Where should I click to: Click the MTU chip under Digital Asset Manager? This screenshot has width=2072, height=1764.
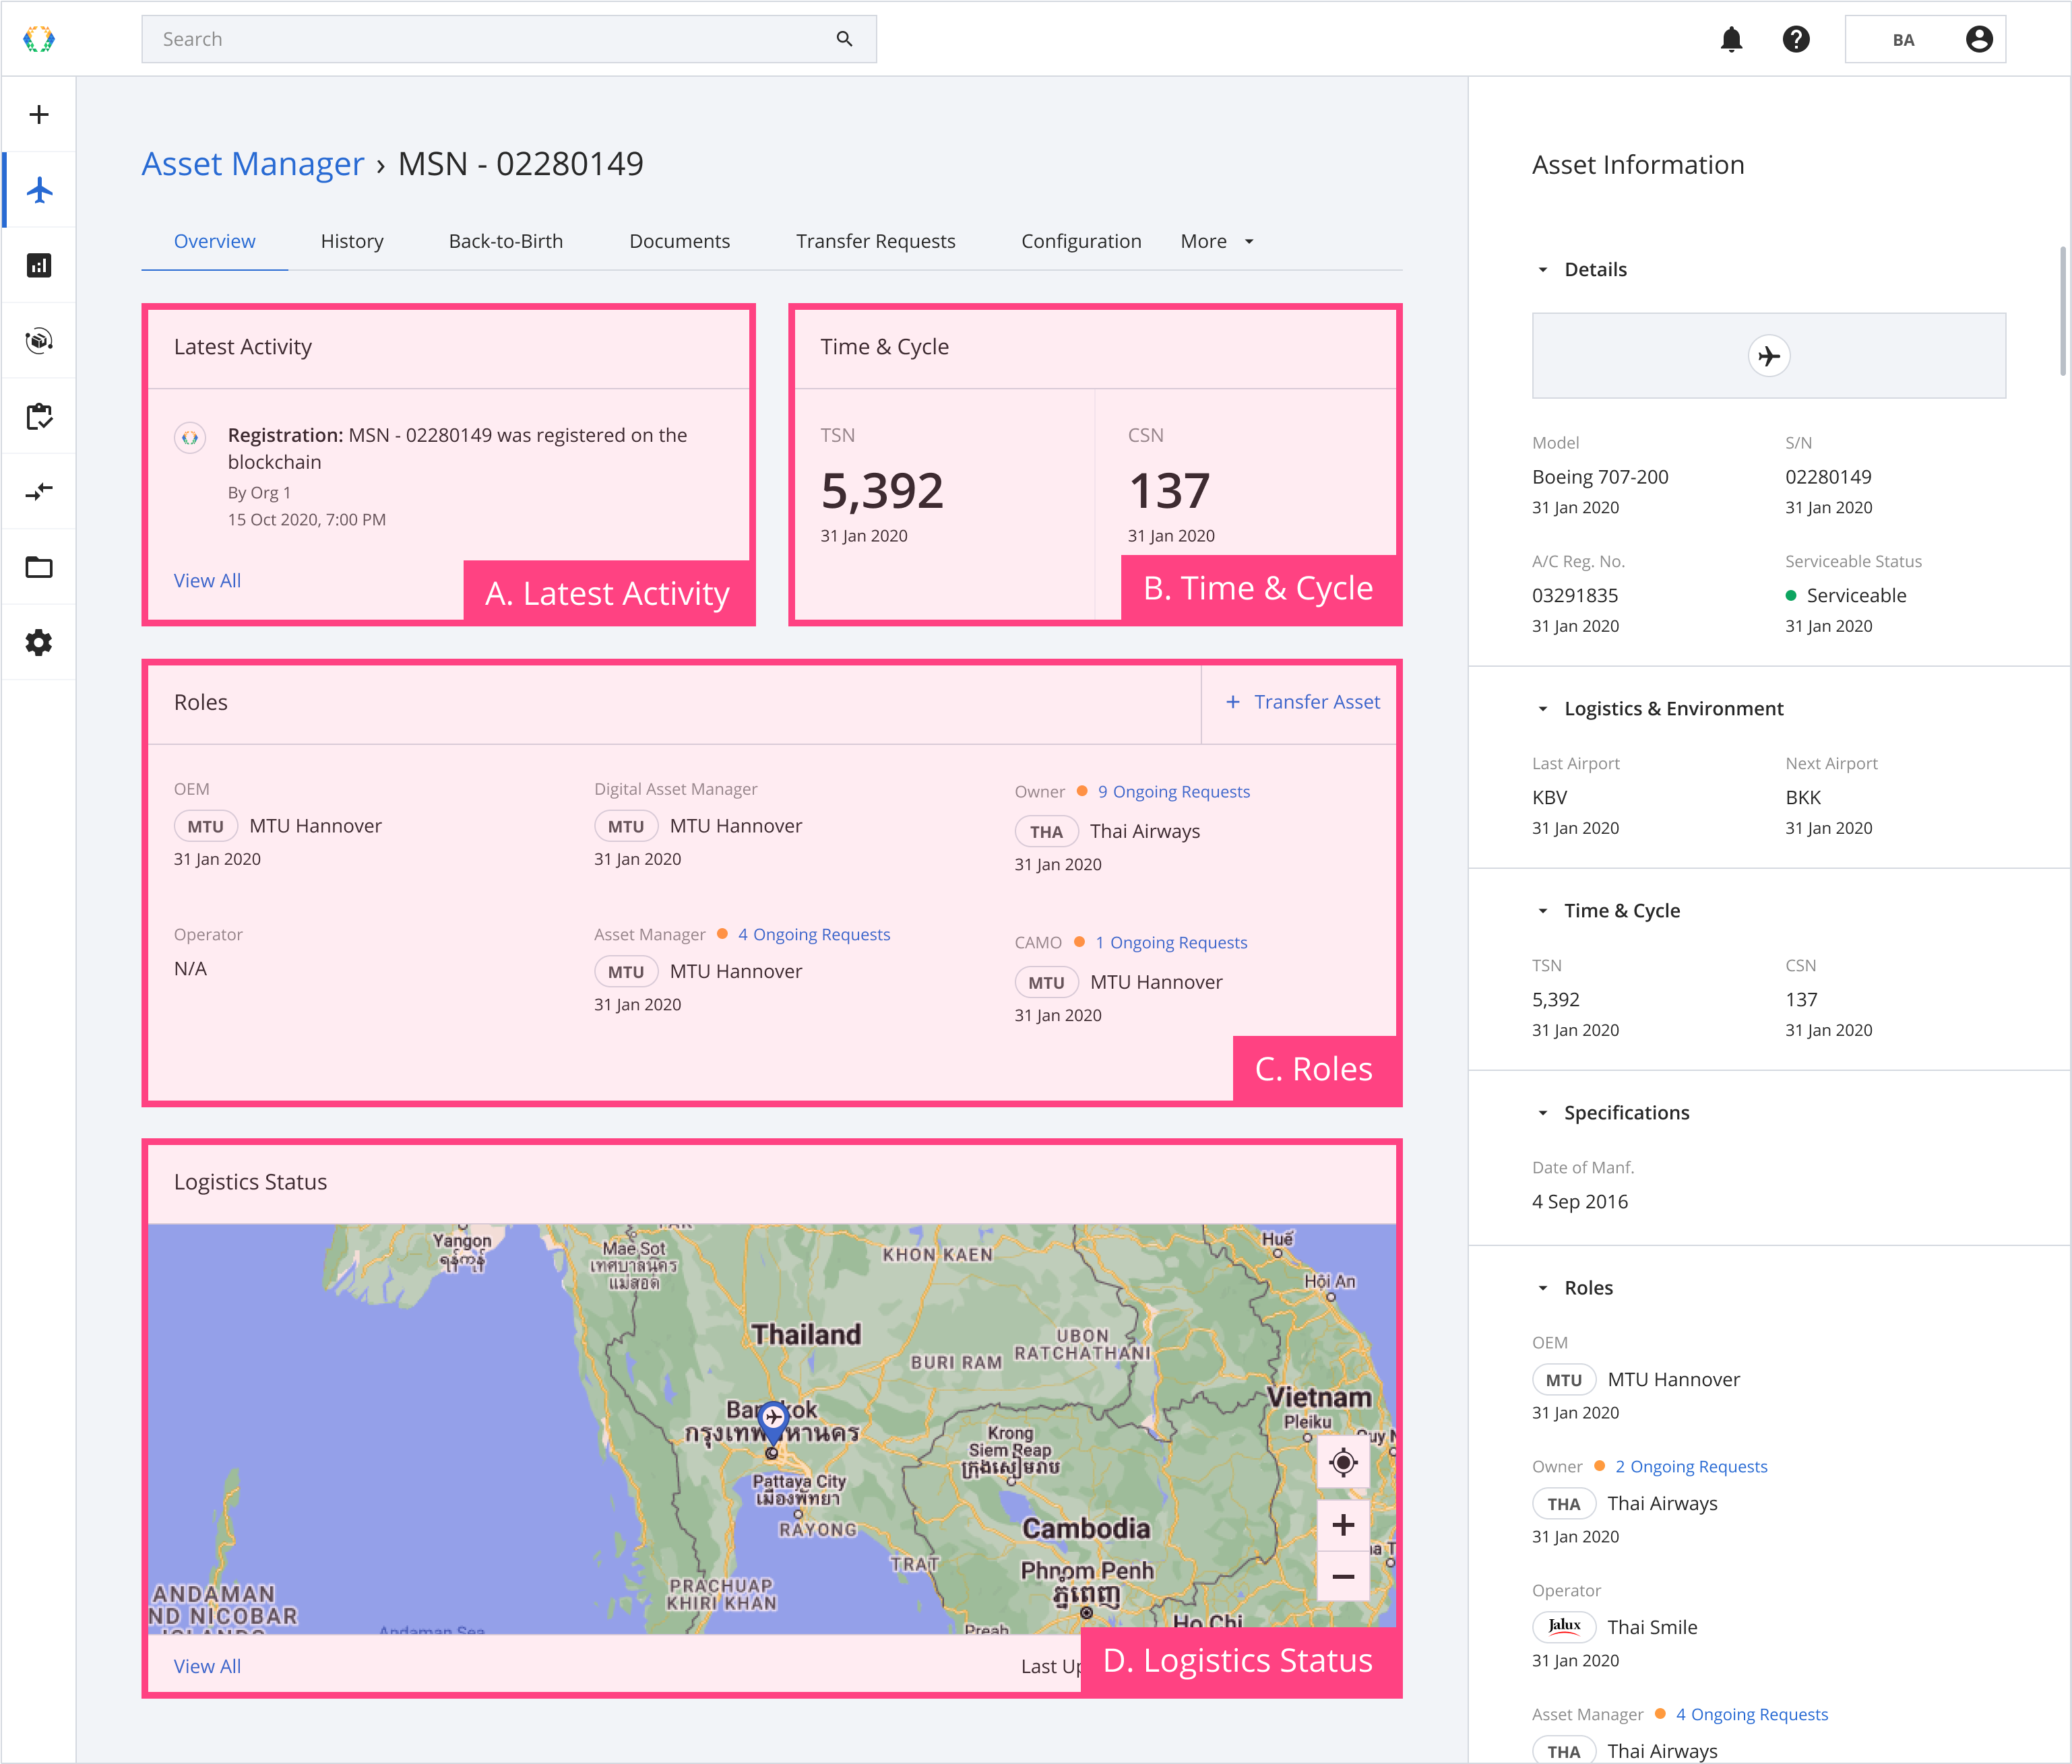click(x=626, y=826)
